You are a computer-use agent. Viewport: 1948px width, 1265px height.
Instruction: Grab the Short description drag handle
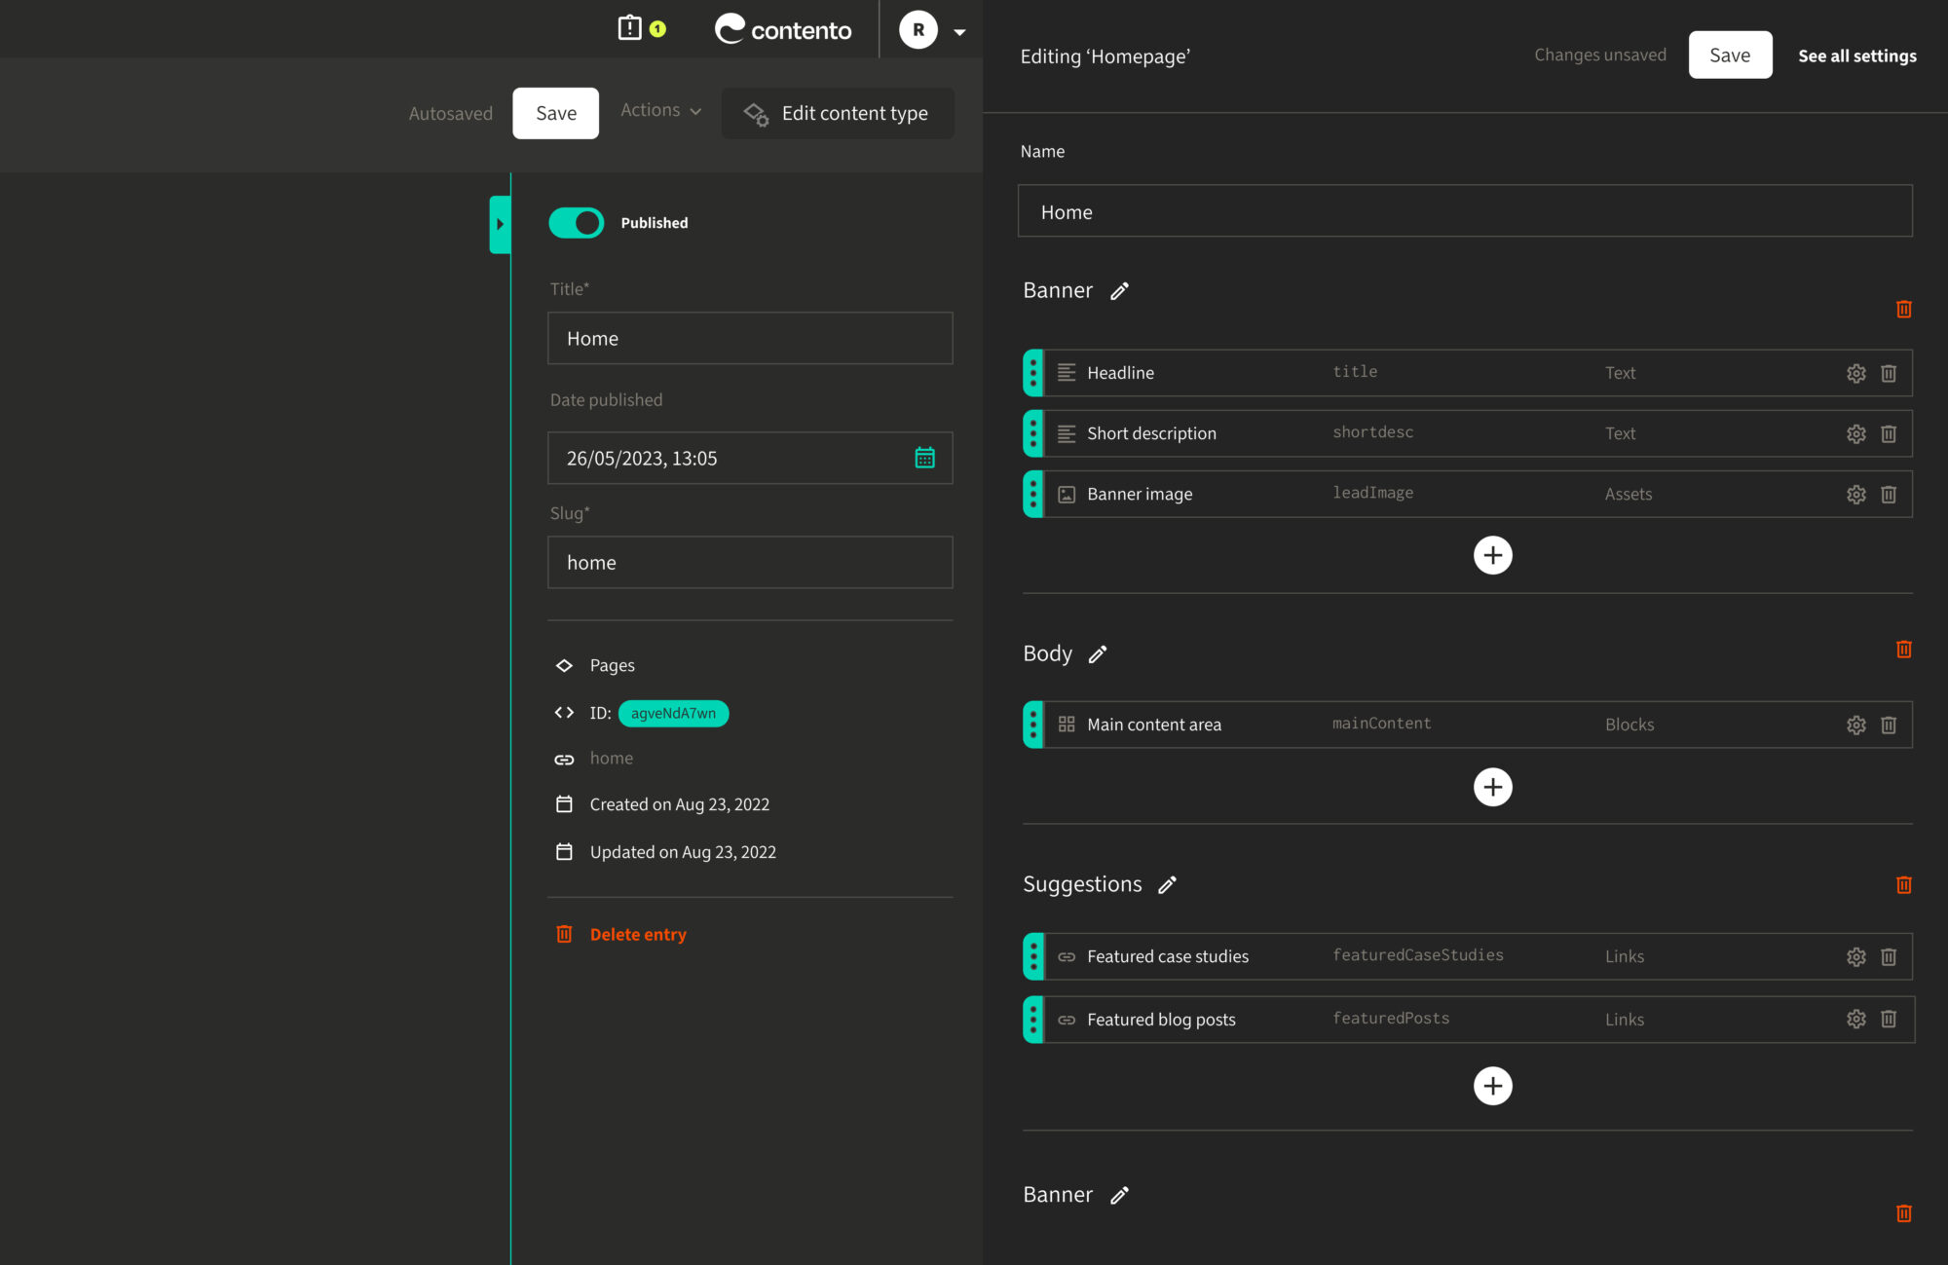1033,433
